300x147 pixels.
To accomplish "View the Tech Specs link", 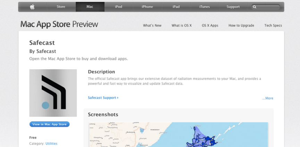I will pos(273,25).
